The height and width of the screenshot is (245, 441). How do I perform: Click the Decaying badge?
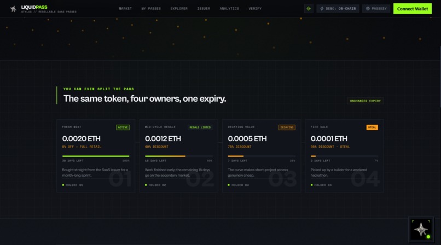tap(287, 127)
